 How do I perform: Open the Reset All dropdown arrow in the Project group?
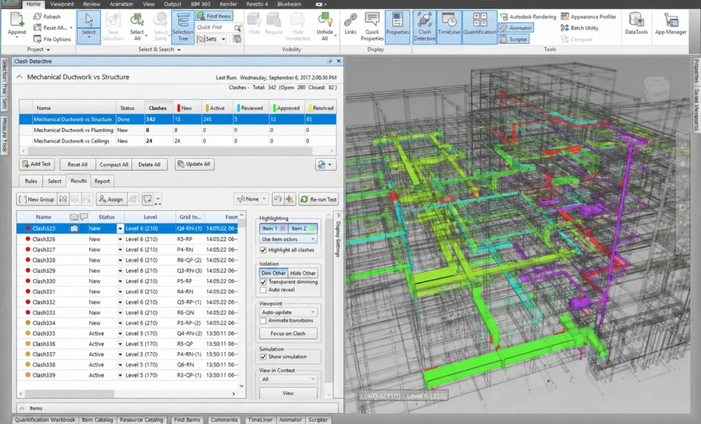(71, 27)
